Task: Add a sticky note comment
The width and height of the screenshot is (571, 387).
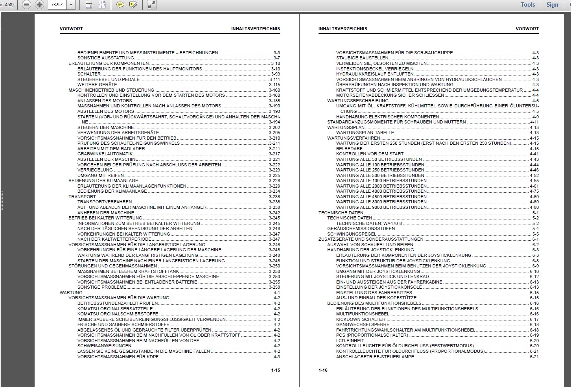Action: click(120, 5)
